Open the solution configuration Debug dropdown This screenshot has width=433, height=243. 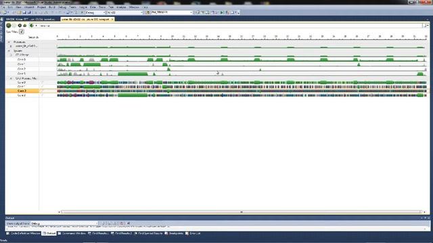point(95,12)
